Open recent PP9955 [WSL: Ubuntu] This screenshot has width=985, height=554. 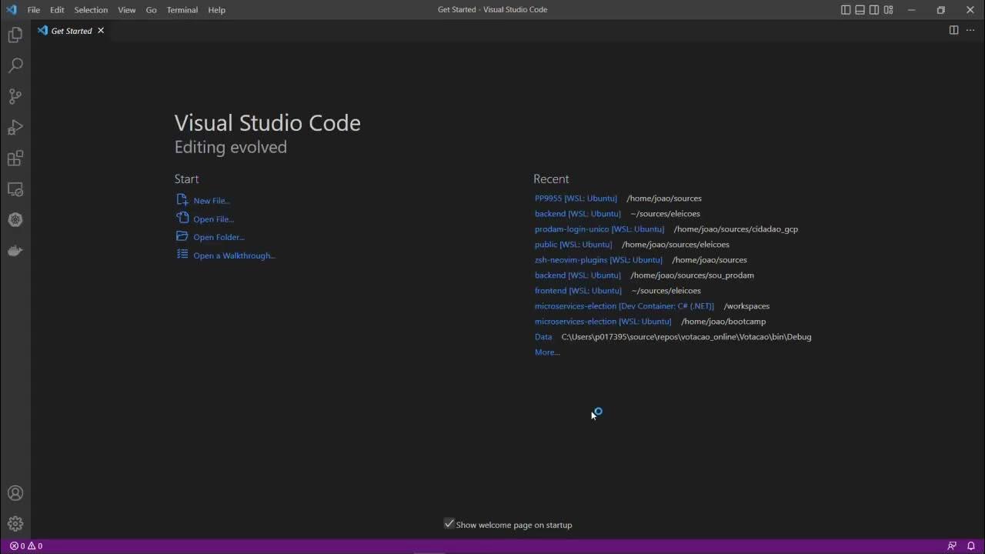(576, 199)
